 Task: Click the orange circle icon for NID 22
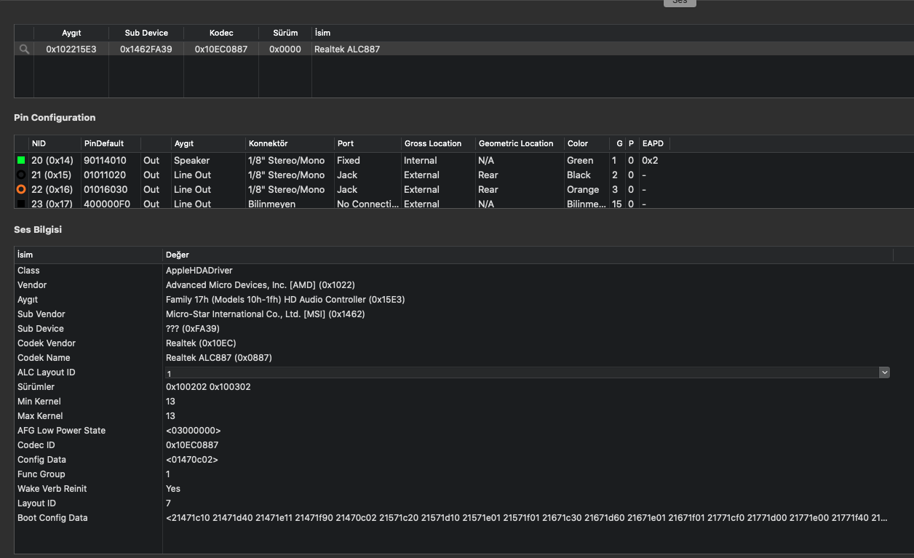[21, 189]
